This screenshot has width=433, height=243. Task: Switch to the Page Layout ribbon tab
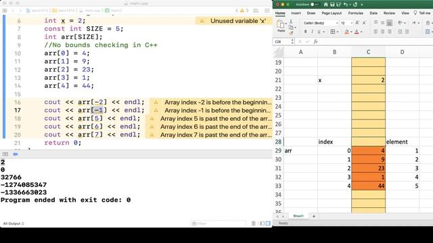click(x=332, y=13)
